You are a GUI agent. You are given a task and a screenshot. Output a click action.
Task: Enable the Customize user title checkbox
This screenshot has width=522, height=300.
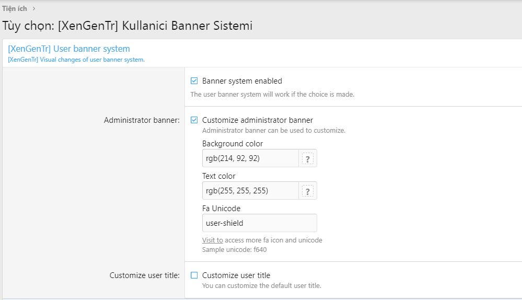tap(194, 275)
